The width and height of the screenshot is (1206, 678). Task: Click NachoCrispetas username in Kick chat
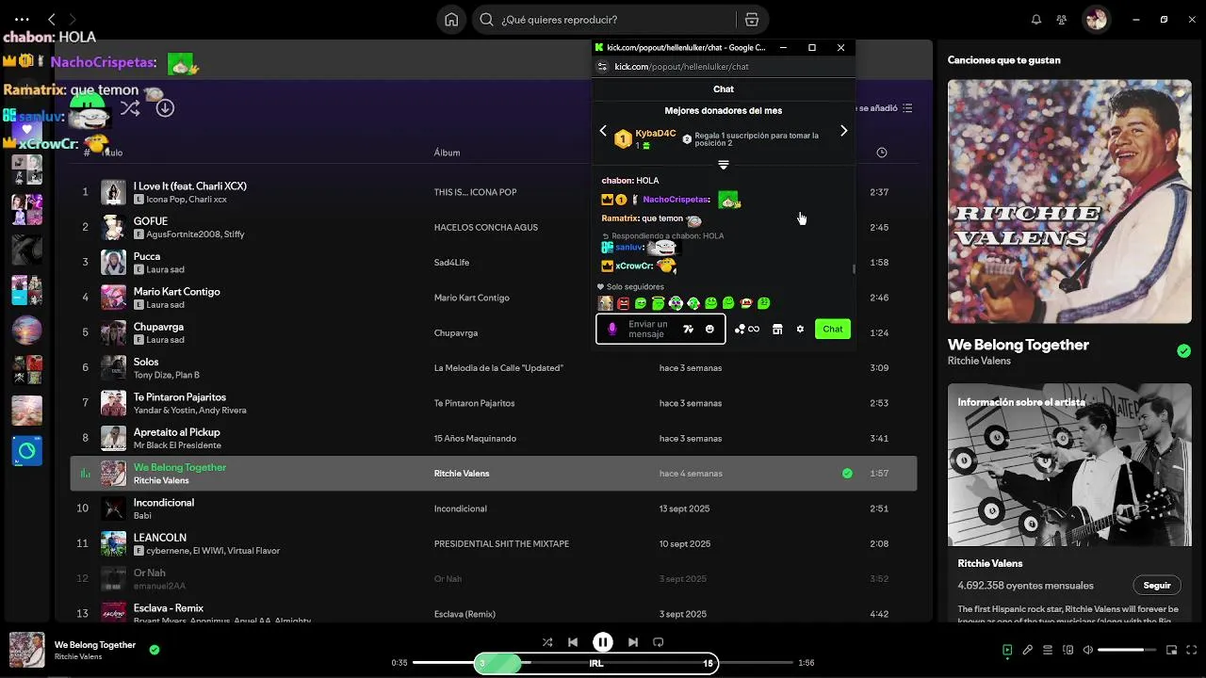[x=676, y=200]
